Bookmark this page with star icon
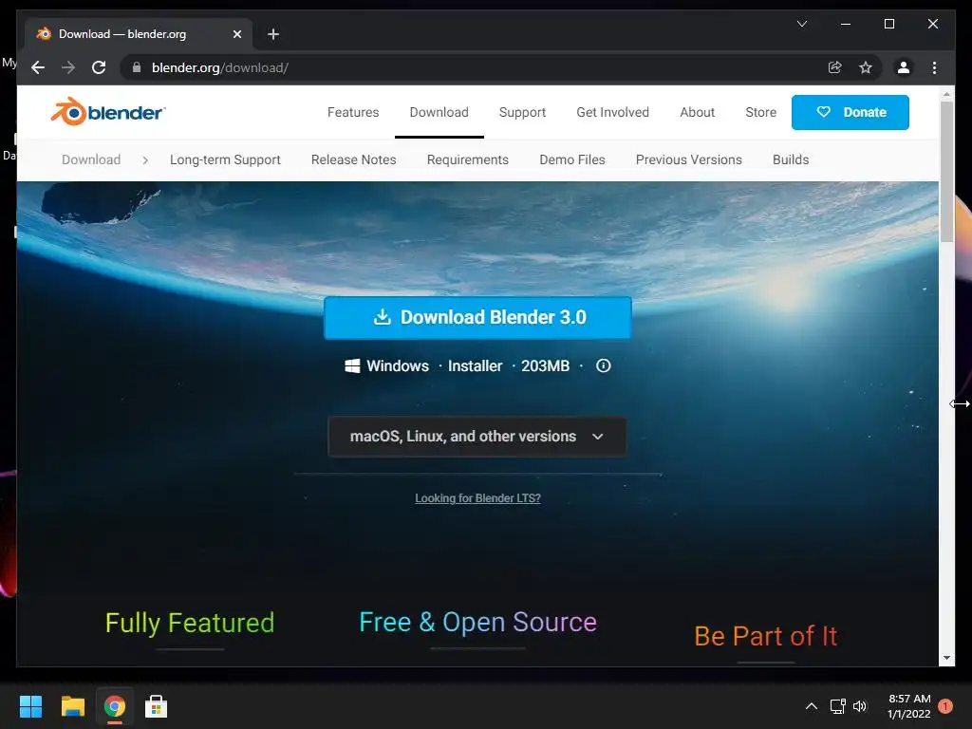 coord(866,67)
